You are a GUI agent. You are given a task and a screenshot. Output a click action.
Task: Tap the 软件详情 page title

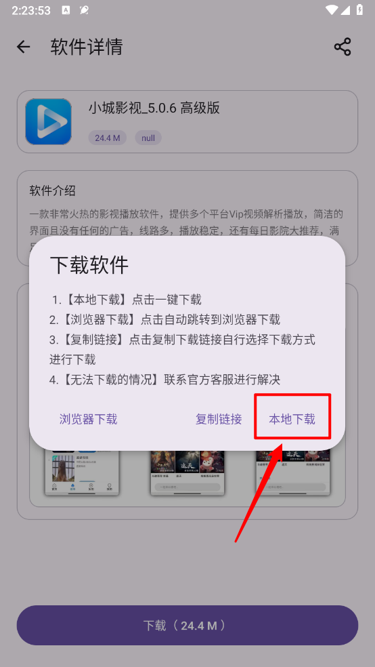(x=87, y=47)
